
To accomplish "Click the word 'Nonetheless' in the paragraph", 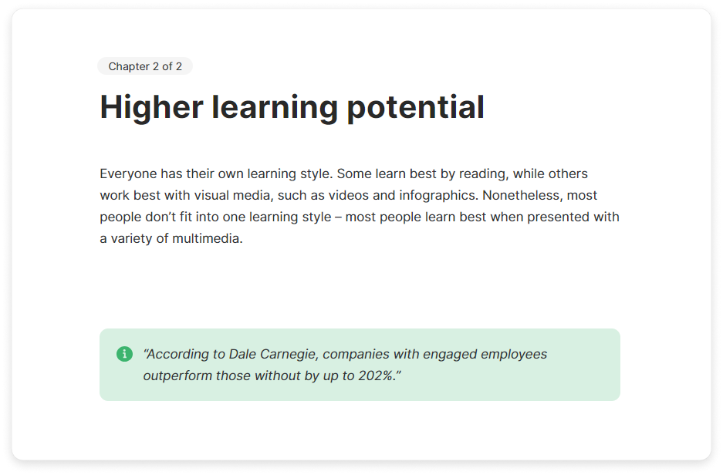I will pos(520,195).
